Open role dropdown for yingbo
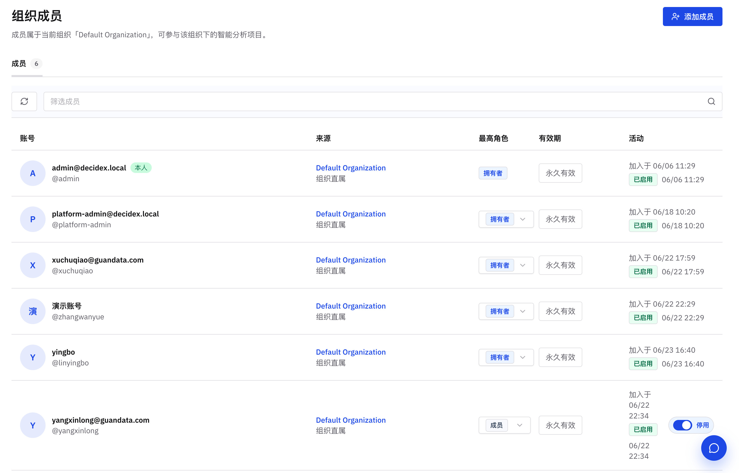This screenshot has height=473, width=739. 506,358
